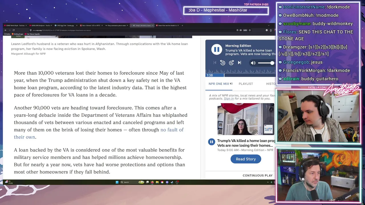The height and width of the screenshot is (205, 365).
Task: Open the Clair Obscur Expedition bookmark
Action: pyautogui.click(x=33, y=34)
